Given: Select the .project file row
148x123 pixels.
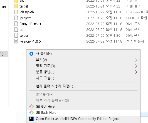Looking at the screenshot, I should [81, 18].
